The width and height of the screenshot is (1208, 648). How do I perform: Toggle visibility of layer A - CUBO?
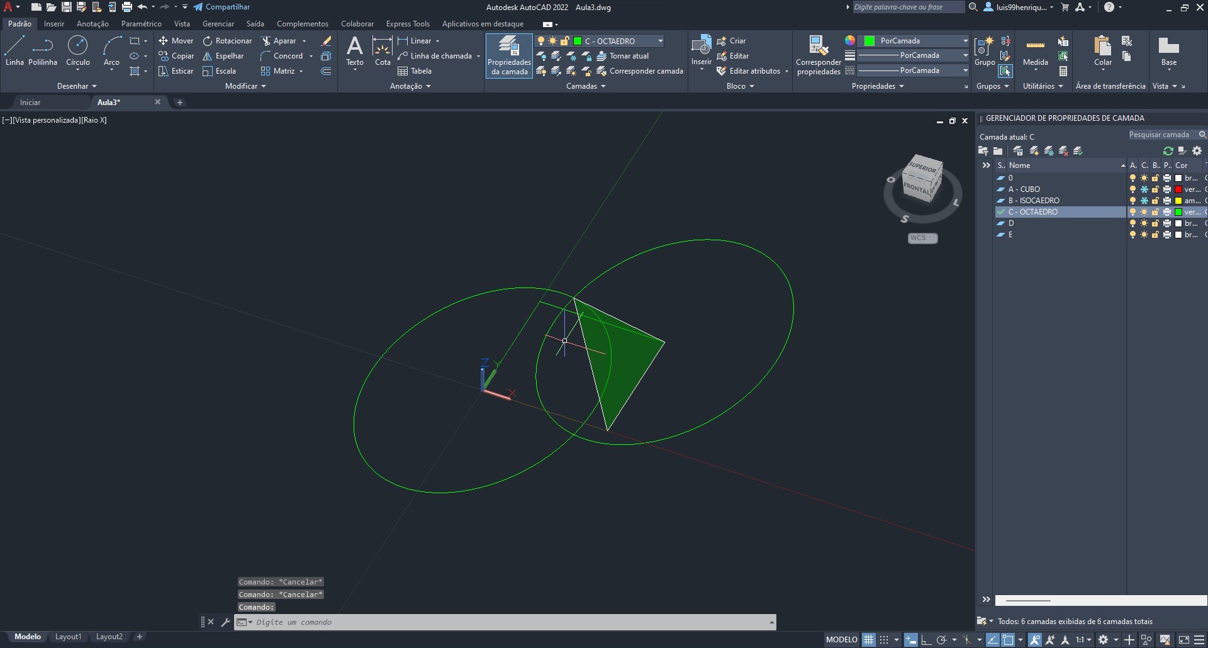pyautogui.click(x=1132, y=189)
